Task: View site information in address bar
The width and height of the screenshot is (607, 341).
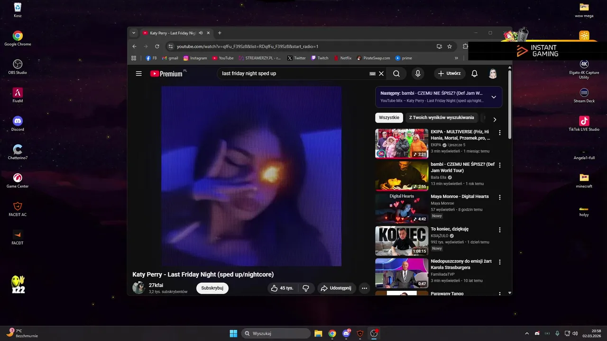Action: click(x=171, y=46)
